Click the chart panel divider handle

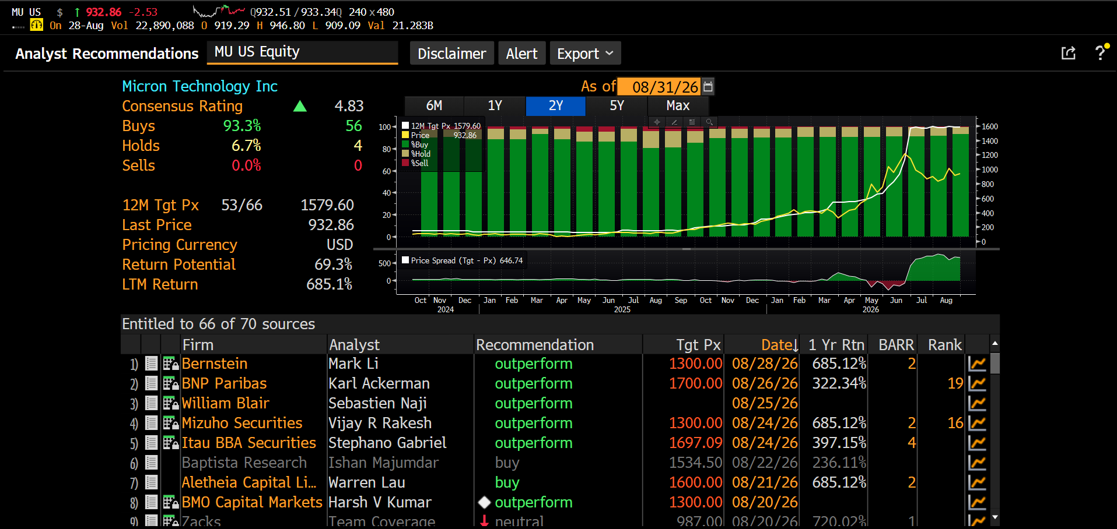click(x=687, y=249)
